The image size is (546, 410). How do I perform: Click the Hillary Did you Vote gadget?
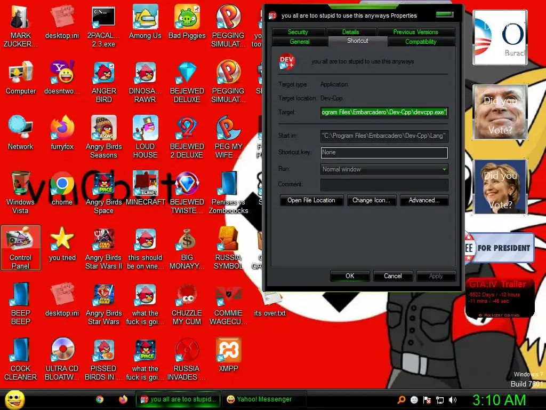pos(500,186)
